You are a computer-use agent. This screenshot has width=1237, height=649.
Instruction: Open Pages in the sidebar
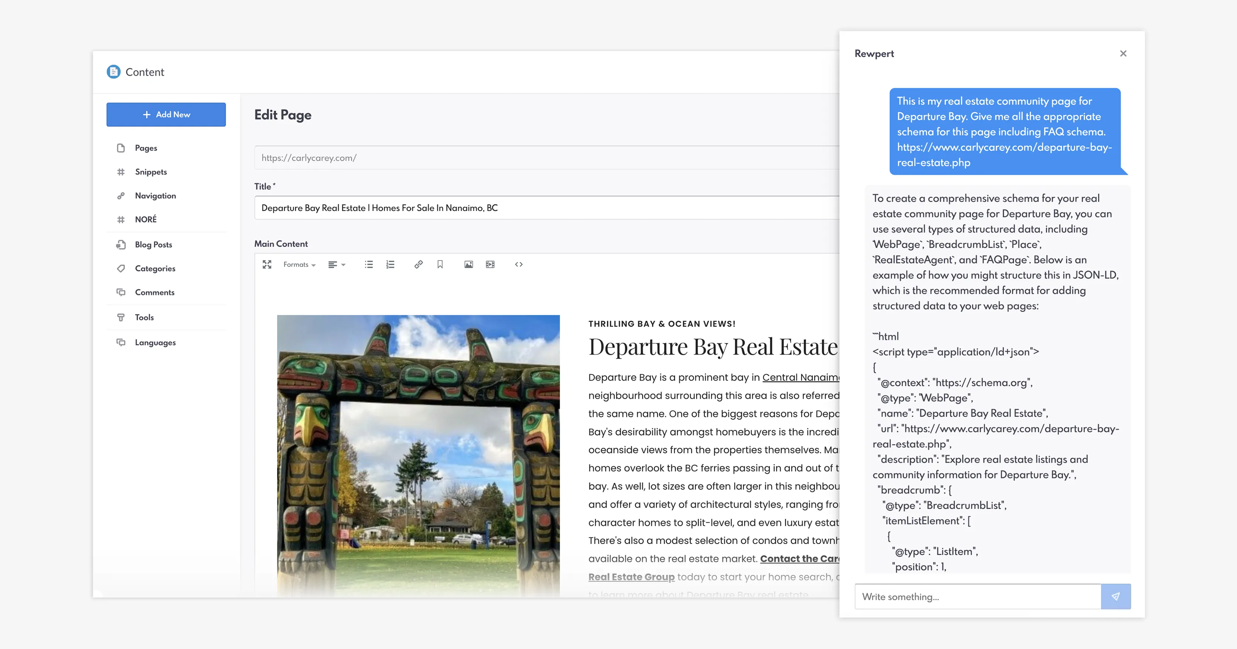pyautogui.click(x=146, y=148)
